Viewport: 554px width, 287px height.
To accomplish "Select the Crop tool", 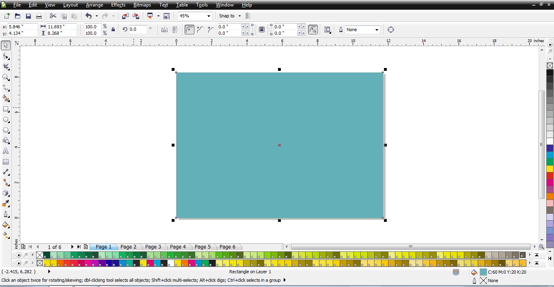I will click(x=6, y=66).
